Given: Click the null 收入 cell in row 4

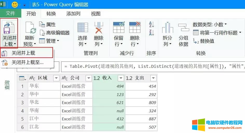Looking at the screenshot, I should 109,111.
